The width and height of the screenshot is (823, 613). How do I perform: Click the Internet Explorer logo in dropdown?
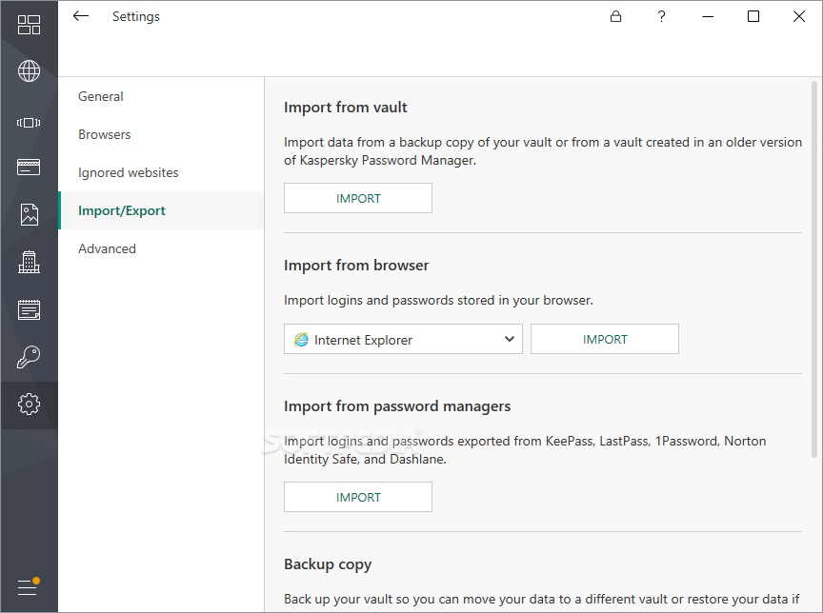[x=301, y=340]
